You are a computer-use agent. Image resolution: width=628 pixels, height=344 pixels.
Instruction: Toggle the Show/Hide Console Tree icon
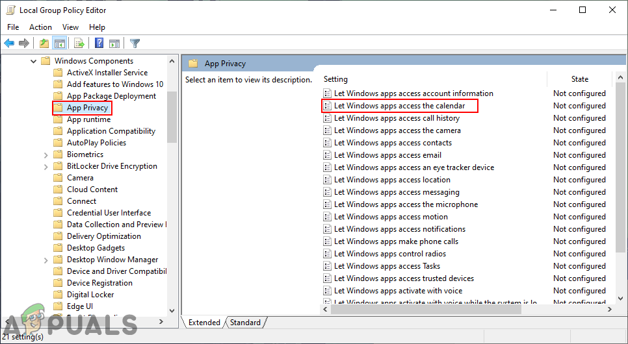coord(60,43)
